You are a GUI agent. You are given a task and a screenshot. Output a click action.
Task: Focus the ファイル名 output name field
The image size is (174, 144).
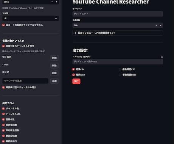click(x=118, y=62)
